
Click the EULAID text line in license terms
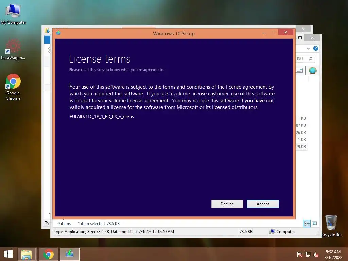[102, 117]
